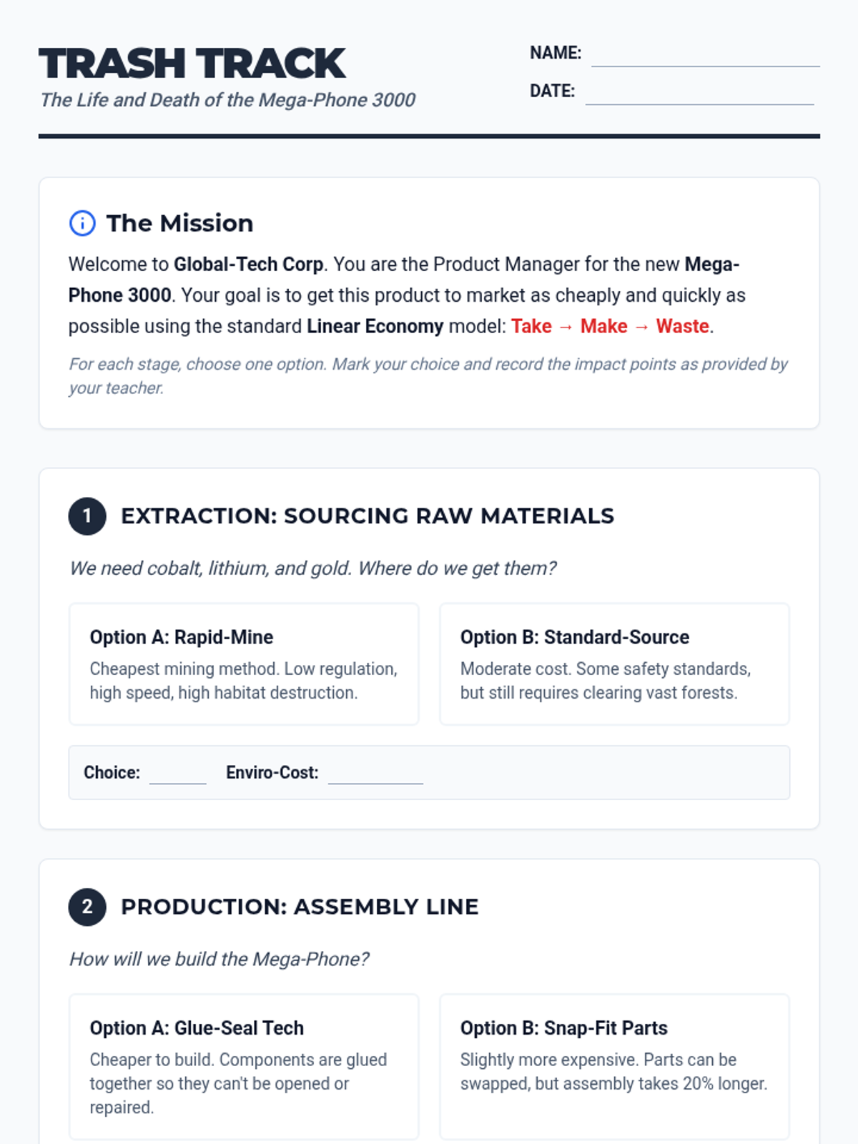
Task: Click the Enviro-Cost blank field
Action: 375,774
